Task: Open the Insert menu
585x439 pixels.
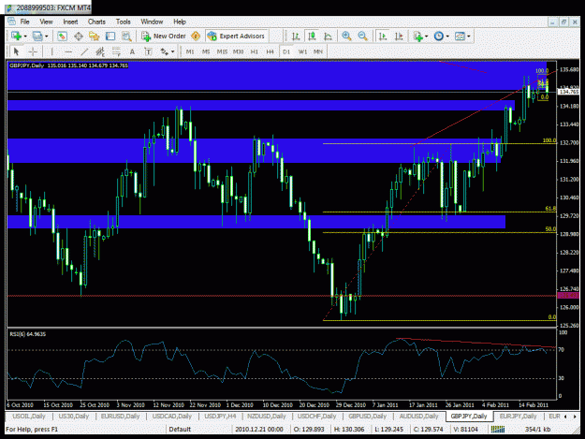Action: tap(70, 22)
